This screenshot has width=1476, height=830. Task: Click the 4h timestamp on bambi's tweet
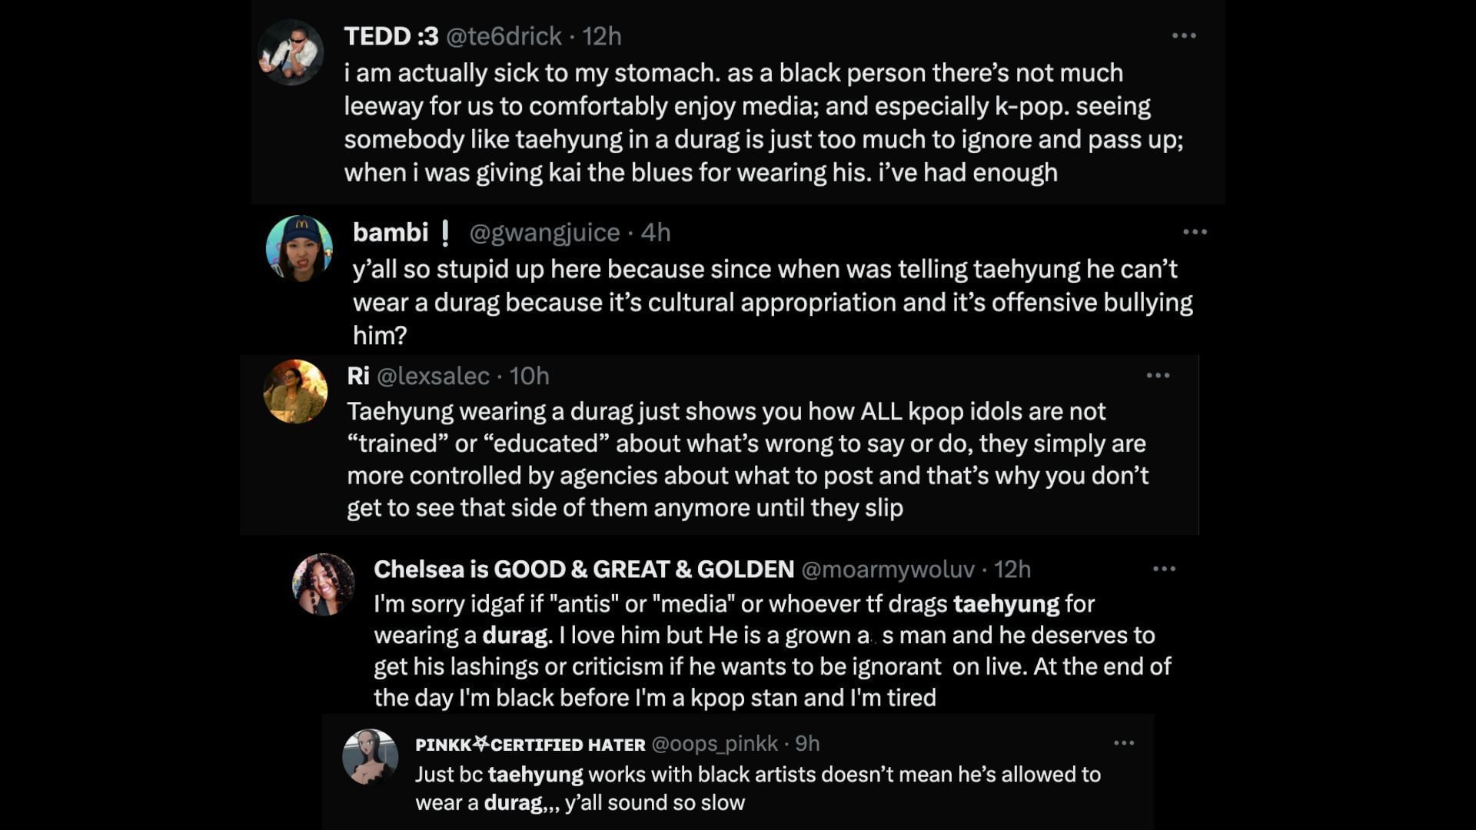click(x=656, y=232)
